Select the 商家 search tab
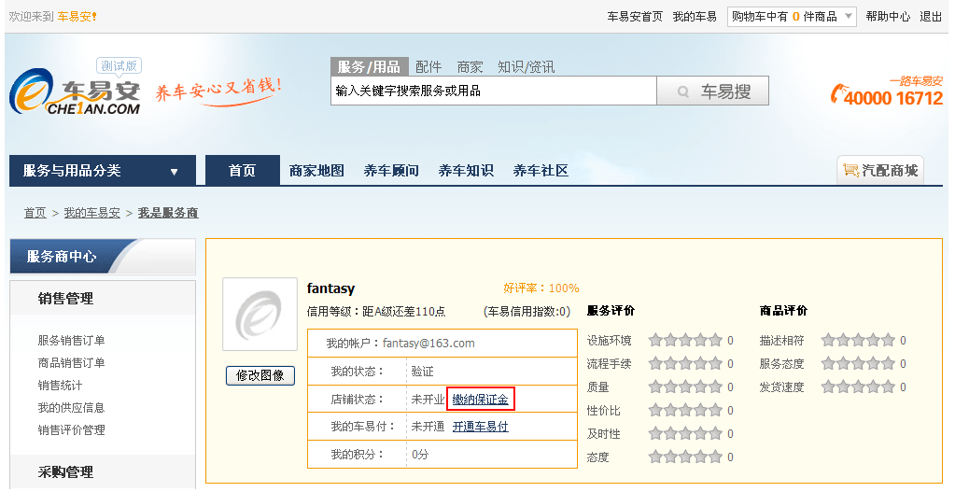The image size is (955, 492). 470,67
